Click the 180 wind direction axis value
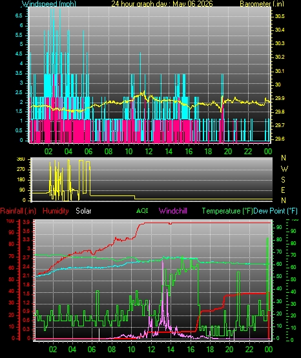 tap(21, 180)
